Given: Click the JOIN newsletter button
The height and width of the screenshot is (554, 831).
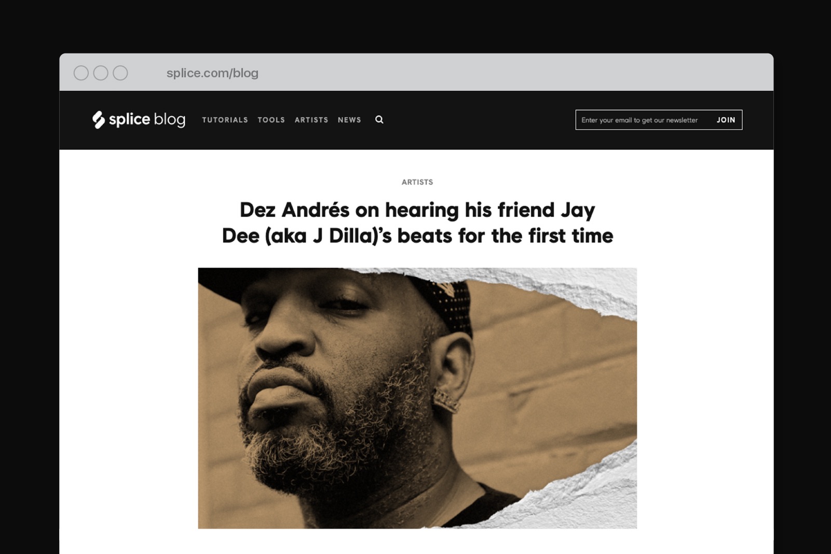Looking at the screenshot, I should [726, 120].
